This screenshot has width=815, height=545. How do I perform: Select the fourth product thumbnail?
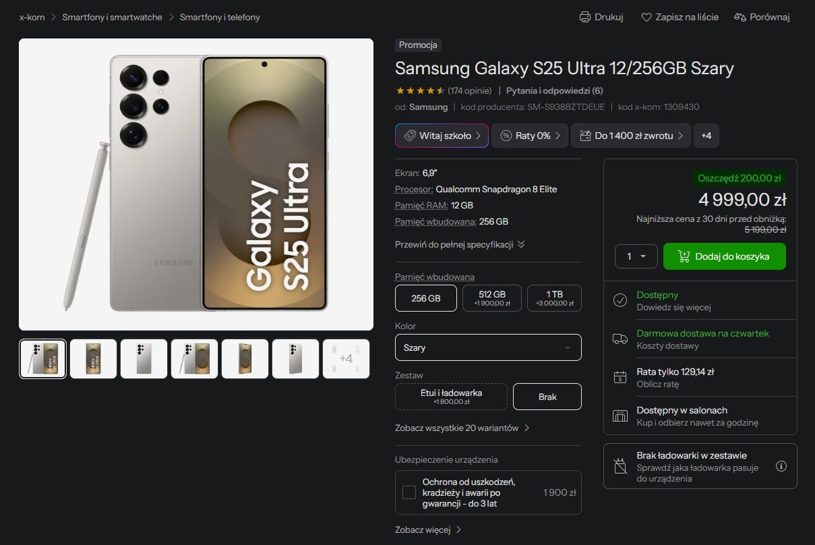[194, 359]
